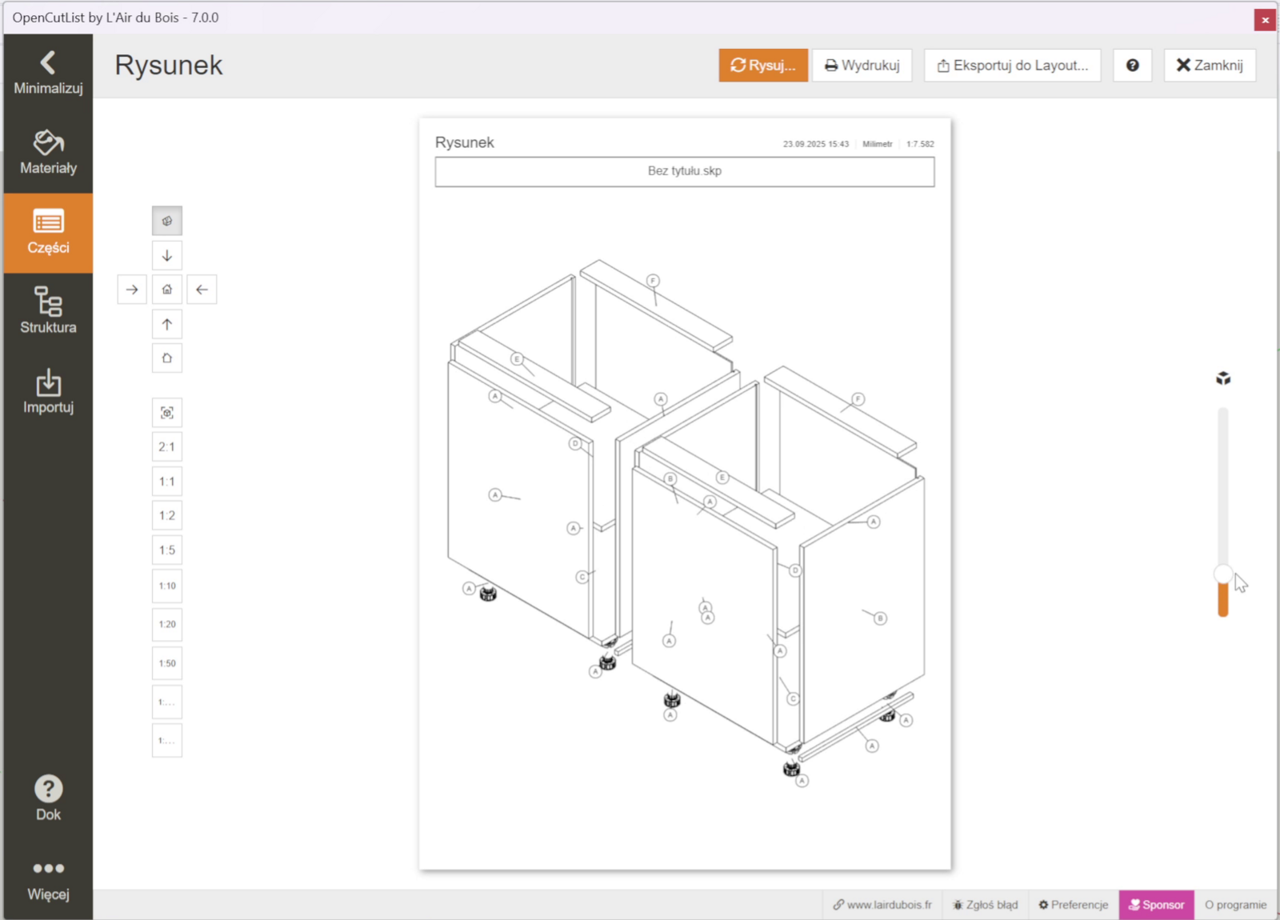Open the Importuj section
The height and width of the screenshot is (920, 1280).
point(48,391)
